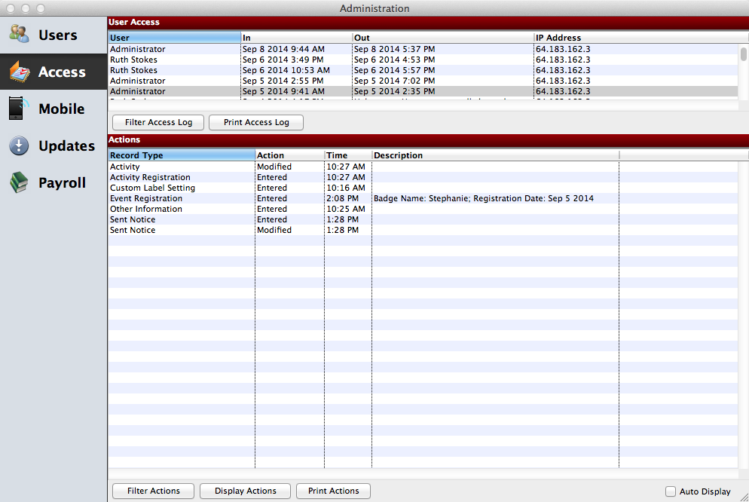Click the Mobile phone icon

[x=19, y=109]
